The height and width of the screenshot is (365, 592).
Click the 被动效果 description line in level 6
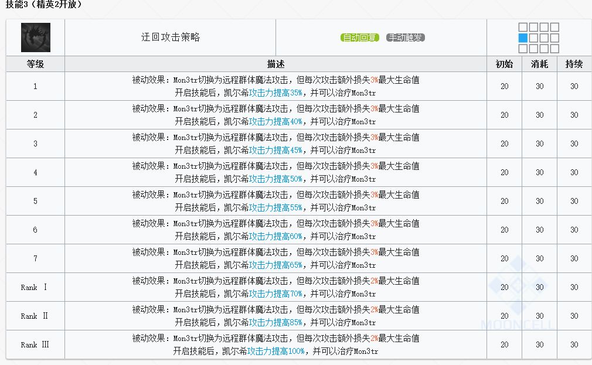pyautogui.click(x=275, y=223)
